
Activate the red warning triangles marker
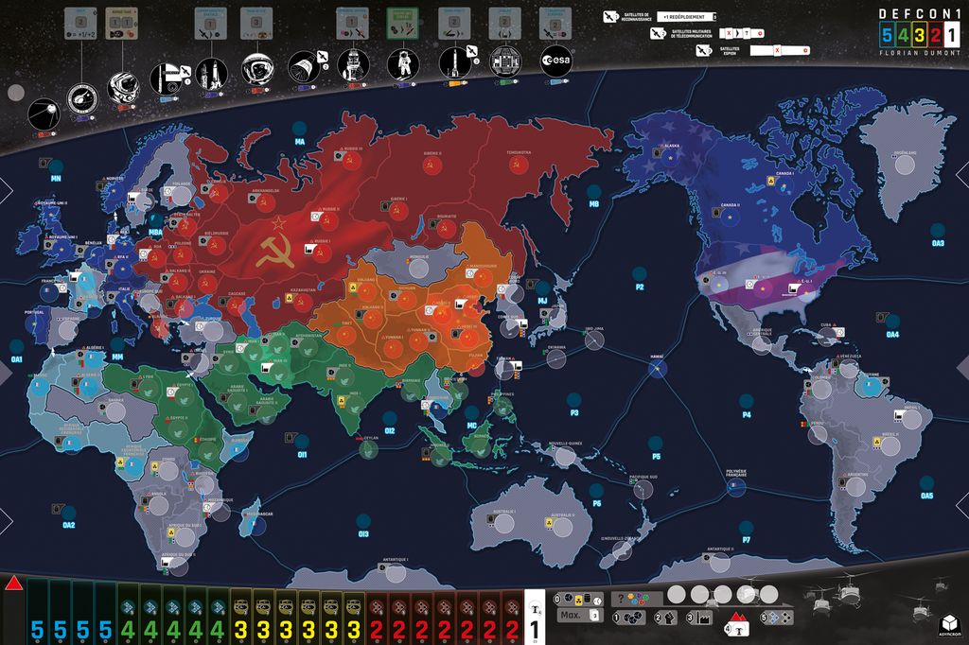click(x=737, y=615)
